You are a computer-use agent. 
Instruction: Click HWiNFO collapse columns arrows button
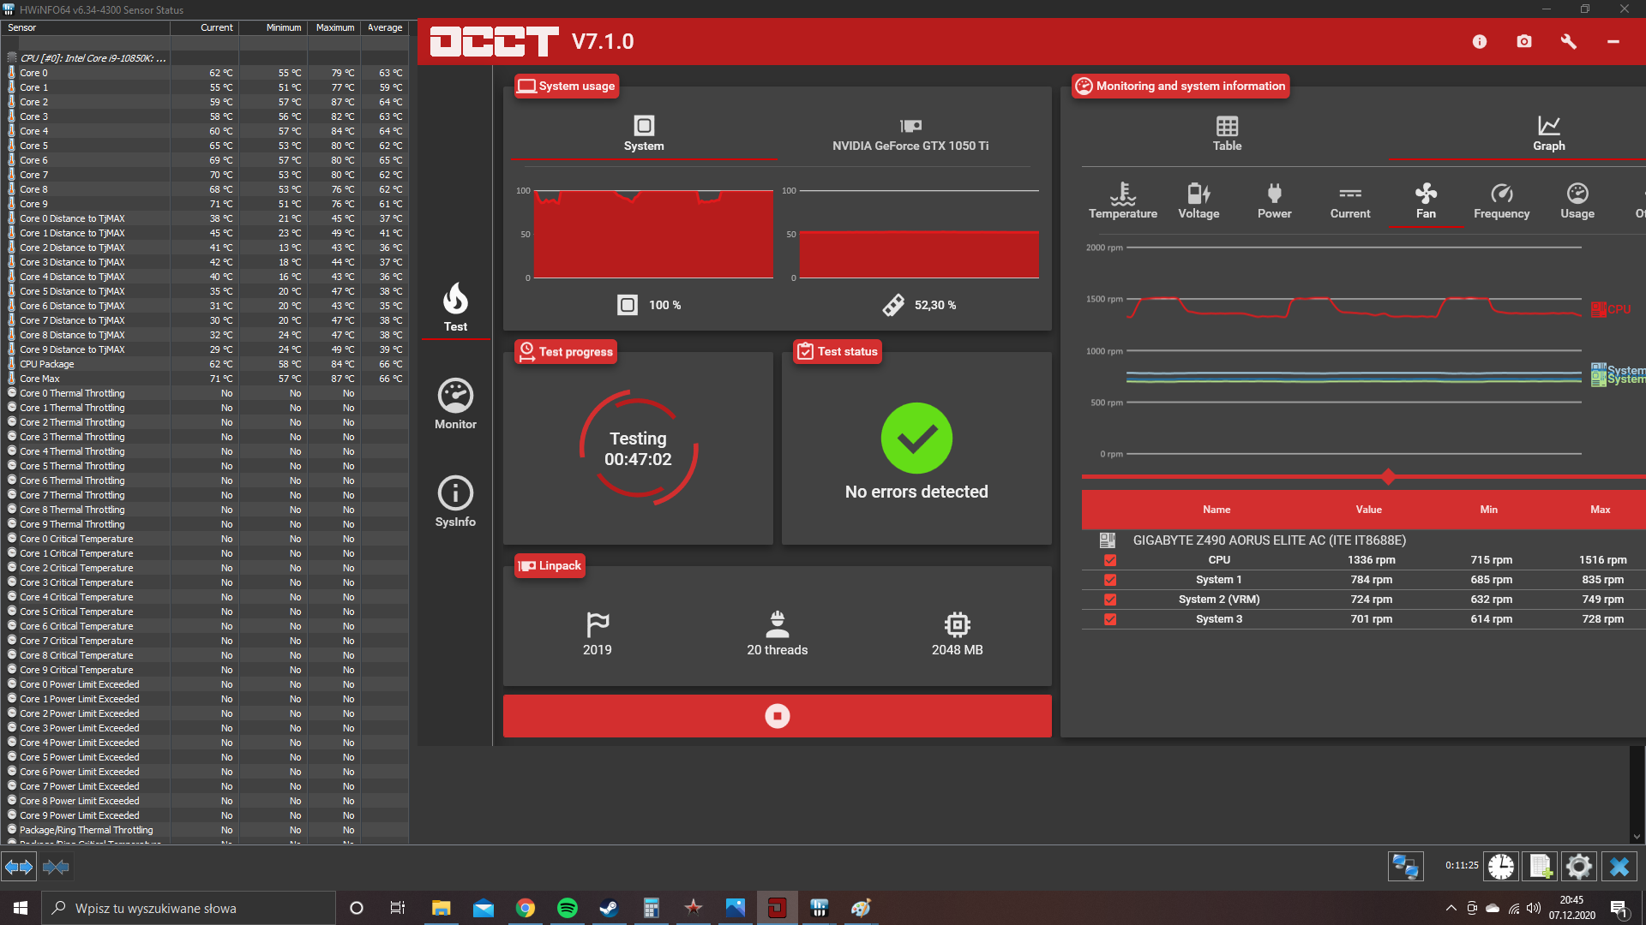tap(56, 867)
